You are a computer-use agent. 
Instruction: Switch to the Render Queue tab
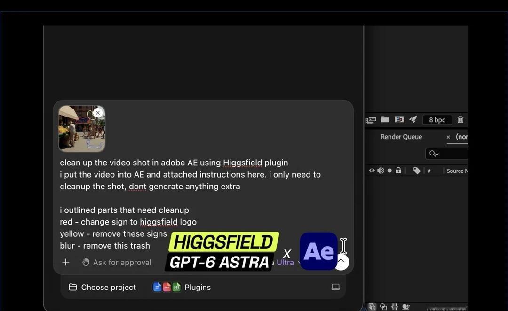point(401,137)
